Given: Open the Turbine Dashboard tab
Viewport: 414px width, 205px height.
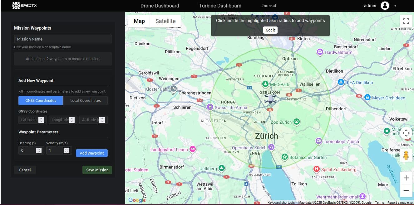Looking at the screenshot, I should point(220,6).
